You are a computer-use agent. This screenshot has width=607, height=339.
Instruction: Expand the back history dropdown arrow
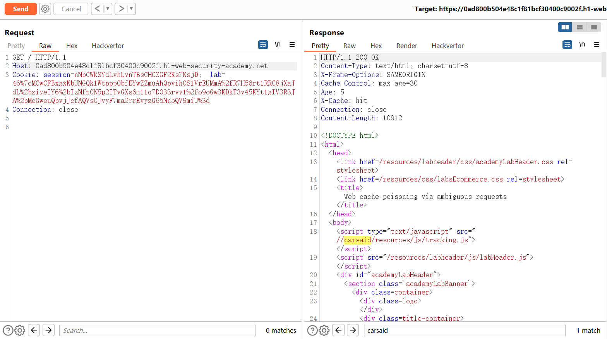pos(108,9)
